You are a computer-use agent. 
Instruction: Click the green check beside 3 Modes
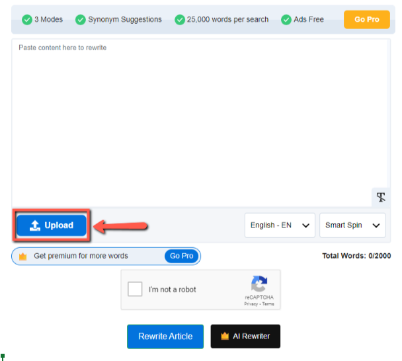27,20
